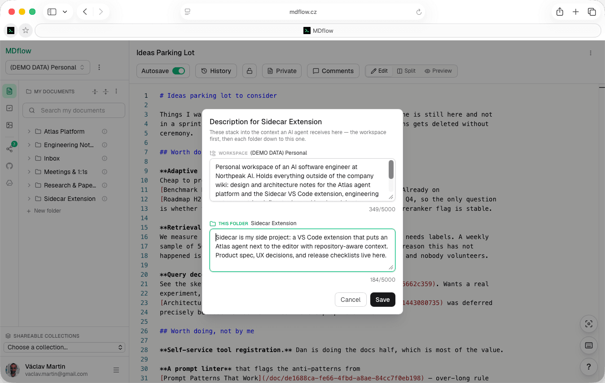The height and width of the screenshot is (383, 605).
Task: Show description info for Atlas Platform folder
Action: 105,131
